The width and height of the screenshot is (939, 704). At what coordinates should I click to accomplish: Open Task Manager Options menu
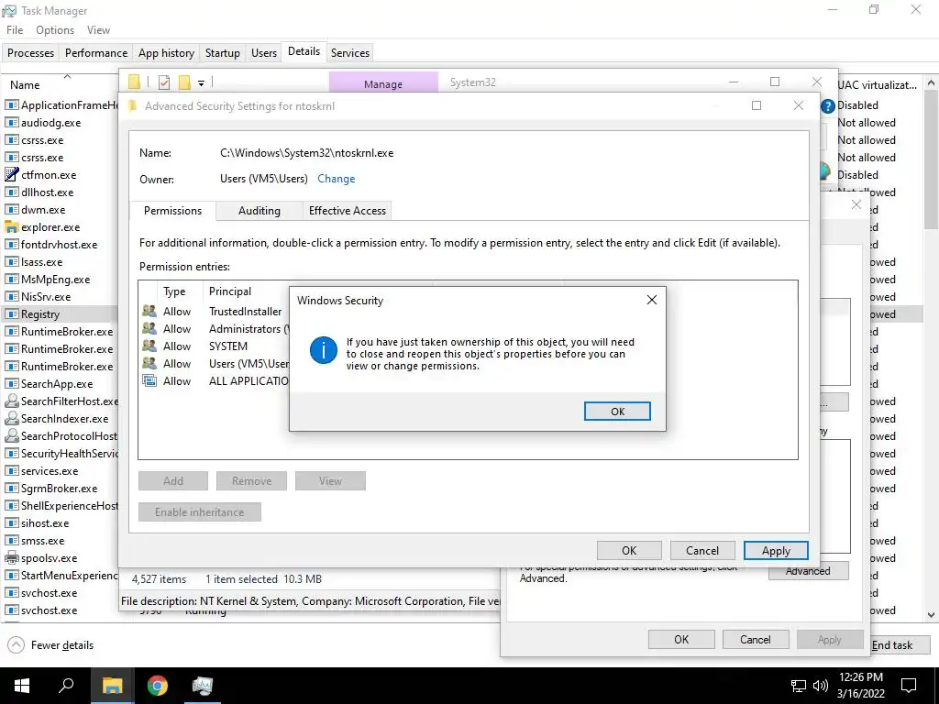click(x=55, y=30)
